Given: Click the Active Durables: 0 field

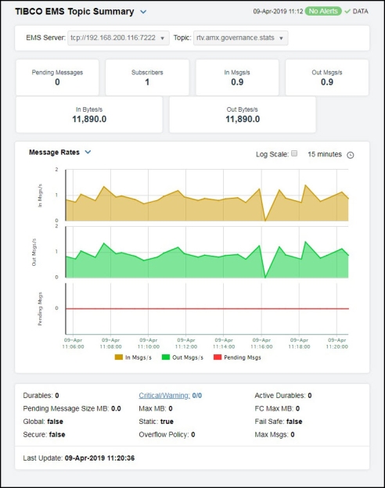Looking at the screenshot, I should click(x=283, y=396).
